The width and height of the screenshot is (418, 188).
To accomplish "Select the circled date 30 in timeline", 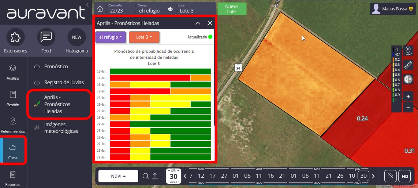I will coord(363,176).
